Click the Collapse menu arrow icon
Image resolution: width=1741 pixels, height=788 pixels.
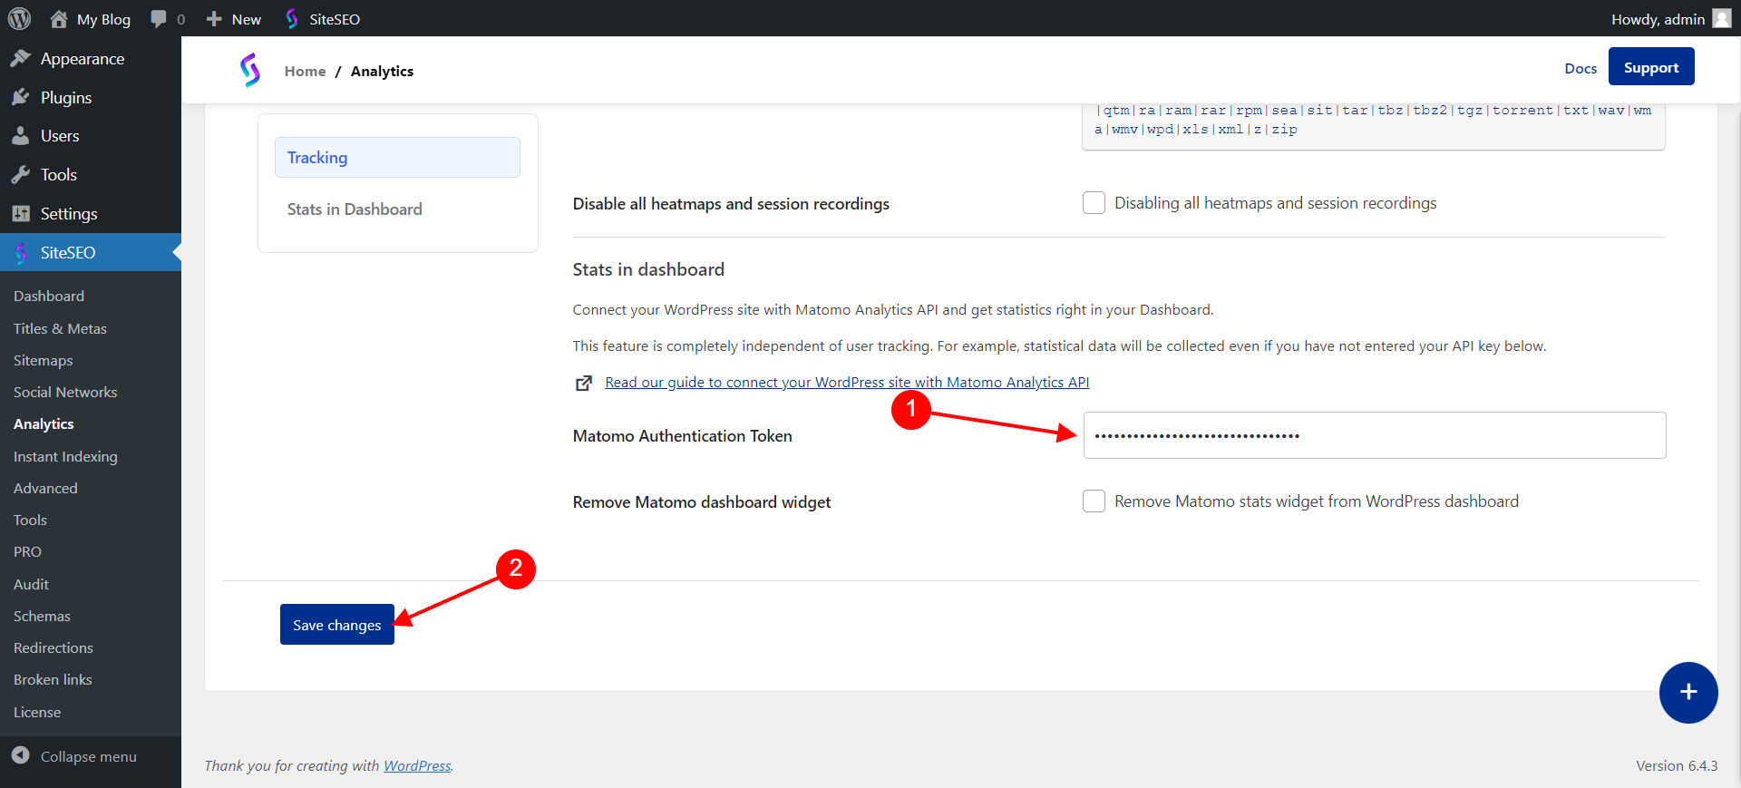pos(21,755)
